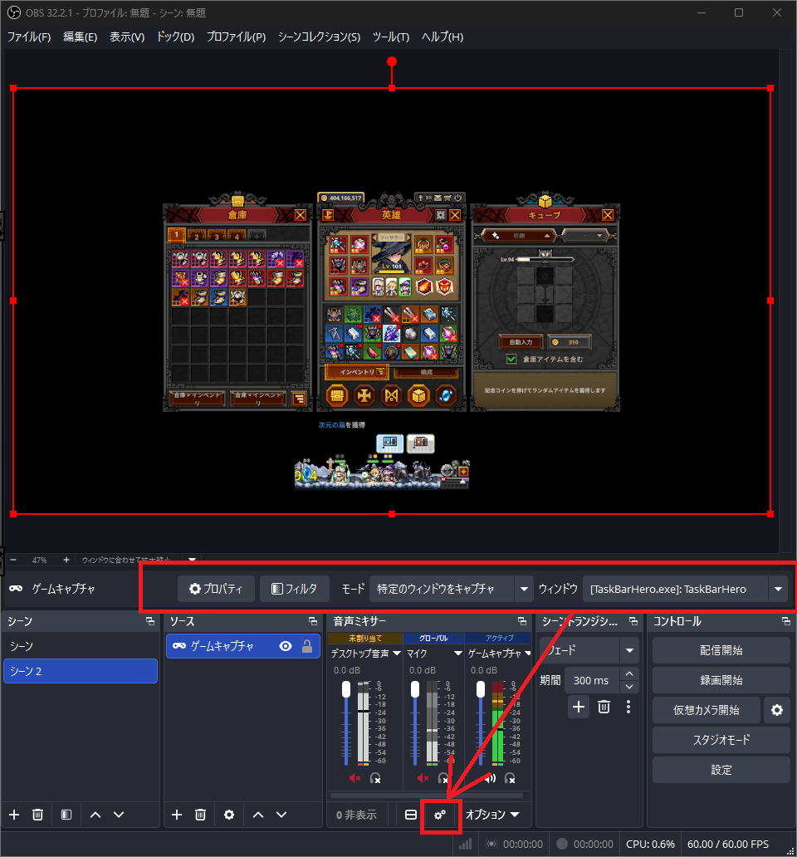
Task: Click ゲームキャプチャ volume fader
Action: tap(480, 690)
